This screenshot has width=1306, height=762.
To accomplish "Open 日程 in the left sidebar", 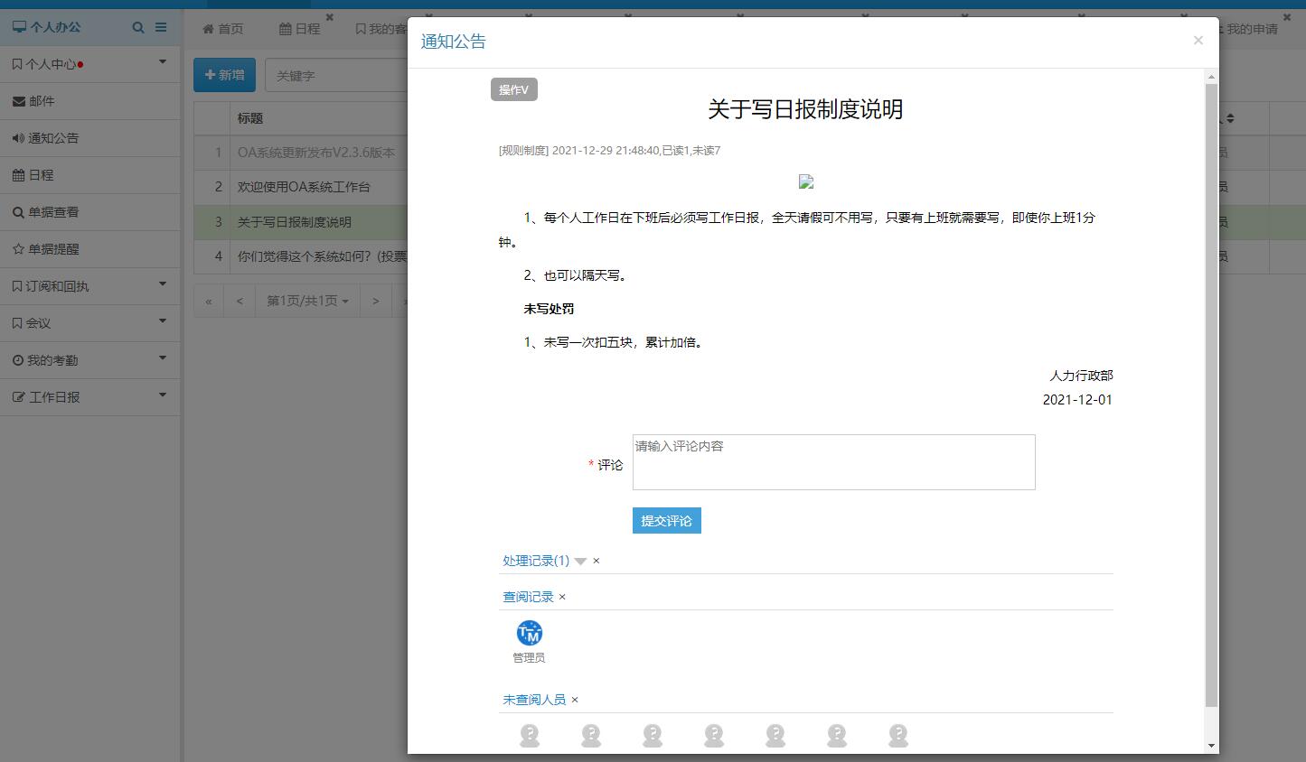I will point(41,175).
